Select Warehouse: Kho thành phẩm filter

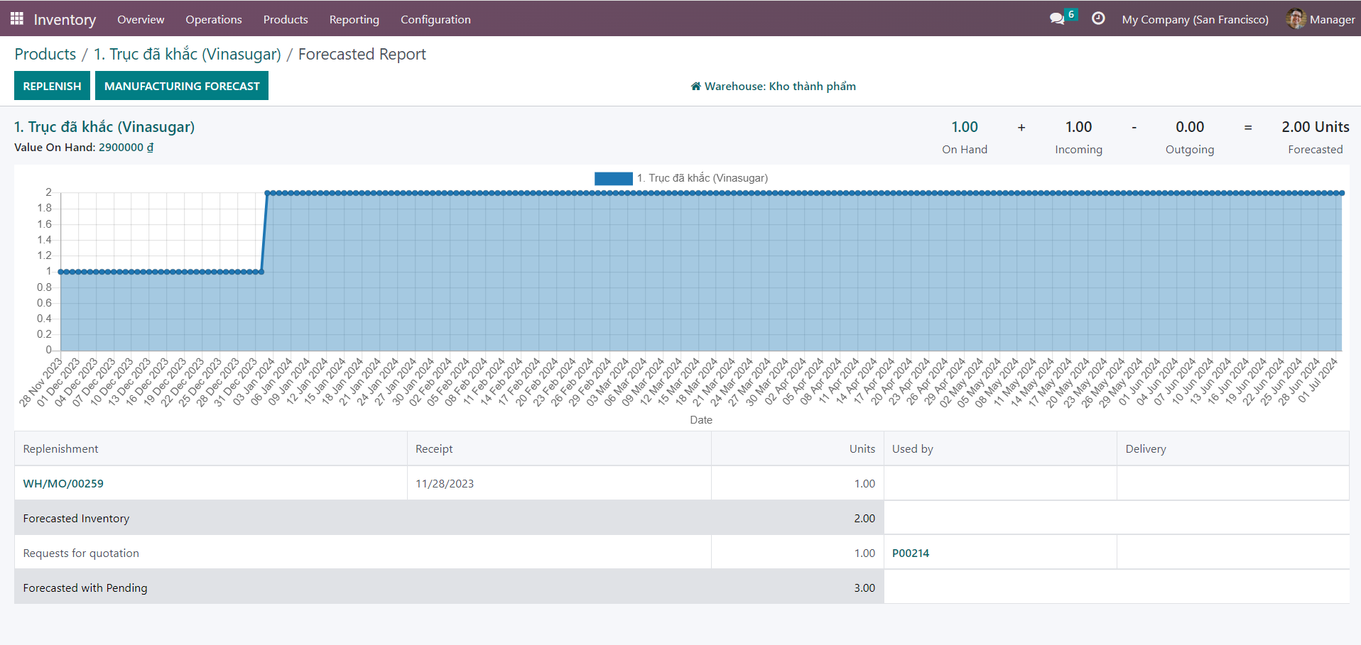[x=780, y=87]
